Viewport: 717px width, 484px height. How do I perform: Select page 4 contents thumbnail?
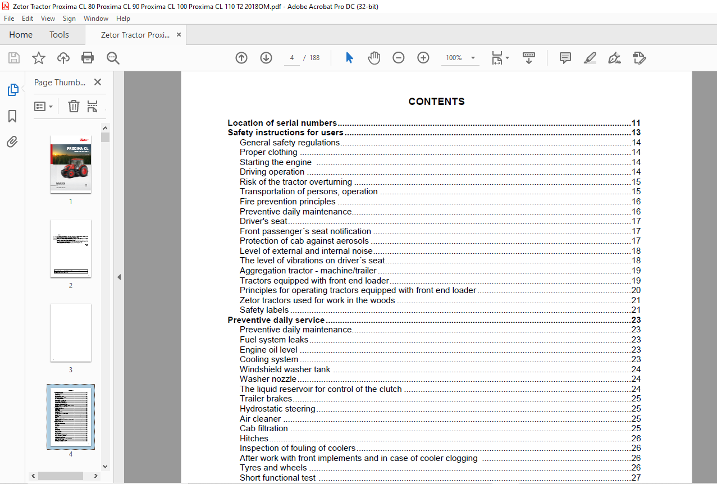coord(71,417)
